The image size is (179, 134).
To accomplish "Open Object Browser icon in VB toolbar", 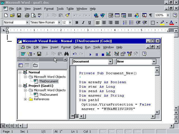I will [129, 54].
